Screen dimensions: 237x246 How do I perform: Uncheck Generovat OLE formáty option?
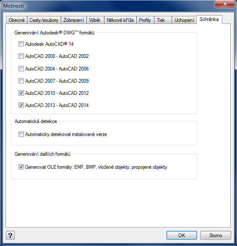tap(21, 167)
